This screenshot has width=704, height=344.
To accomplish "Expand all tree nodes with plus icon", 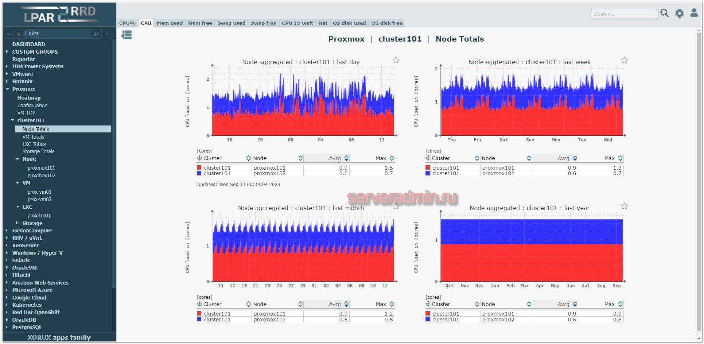I will [19, 34].
